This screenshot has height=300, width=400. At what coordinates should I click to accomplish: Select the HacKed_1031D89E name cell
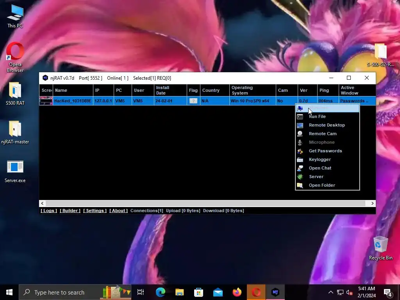tap(73, 101)
